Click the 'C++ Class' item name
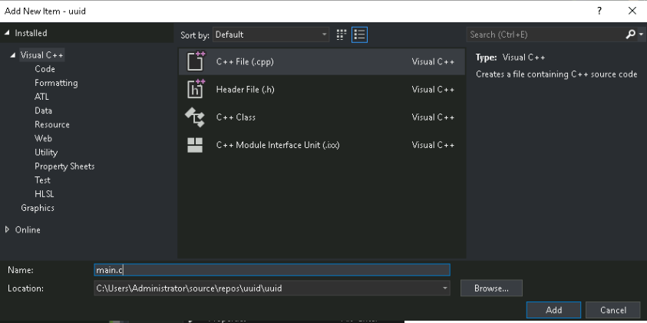 (x=236, y=117)
